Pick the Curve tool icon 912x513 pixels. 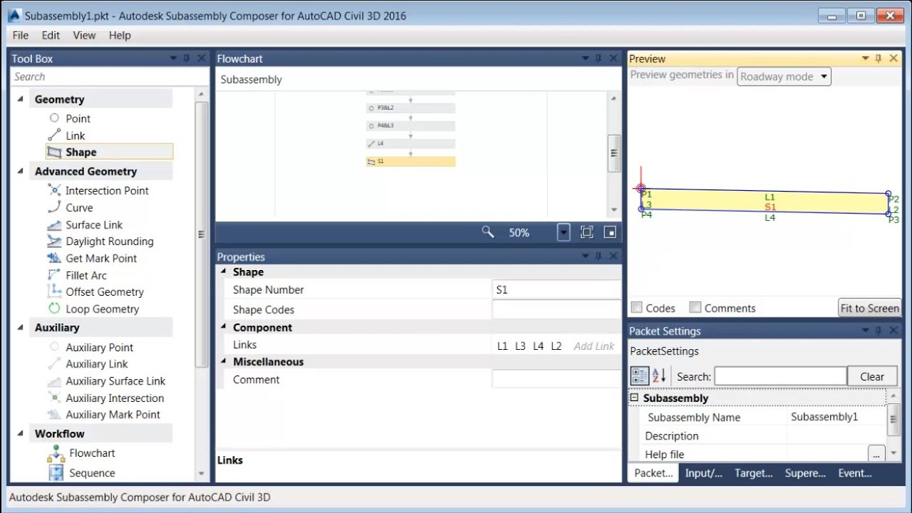coord(54,207)
